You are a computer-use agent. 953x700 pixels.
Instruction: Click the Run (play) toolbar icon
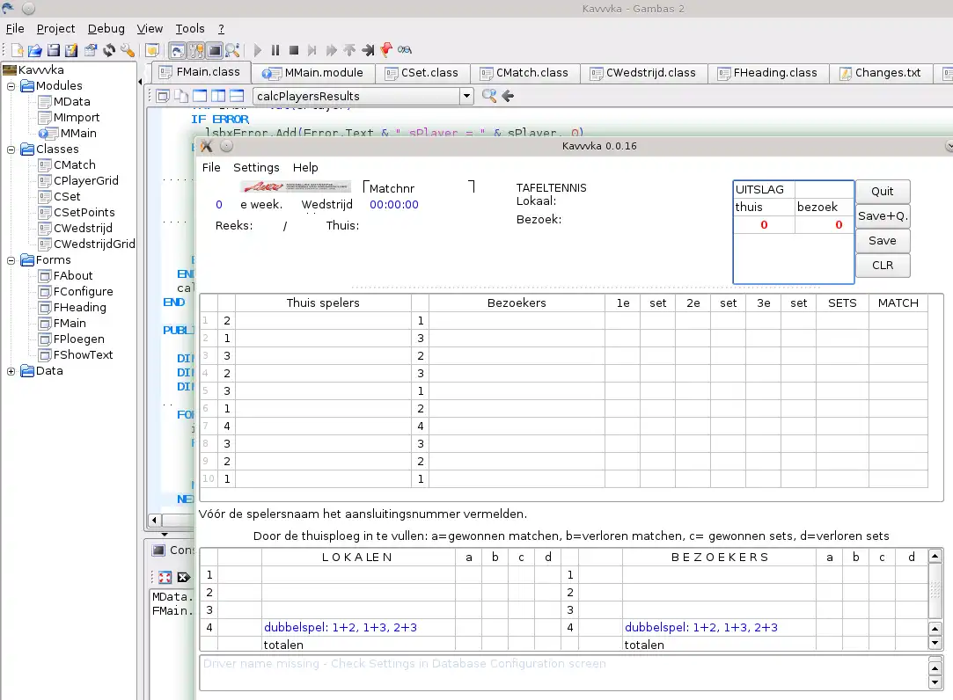coord(258,51)
